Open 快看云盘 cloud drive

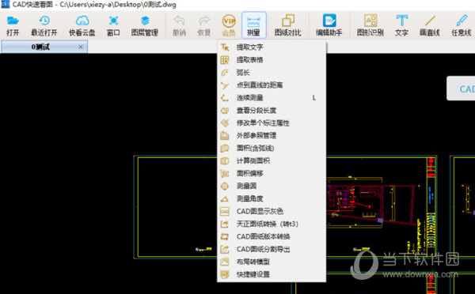coord(82,26)
